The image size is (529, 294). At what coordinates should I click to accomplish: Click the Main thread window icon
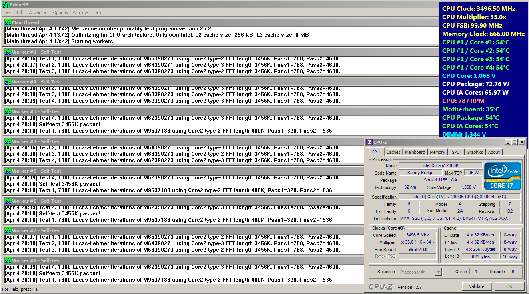tap(8, 23)
